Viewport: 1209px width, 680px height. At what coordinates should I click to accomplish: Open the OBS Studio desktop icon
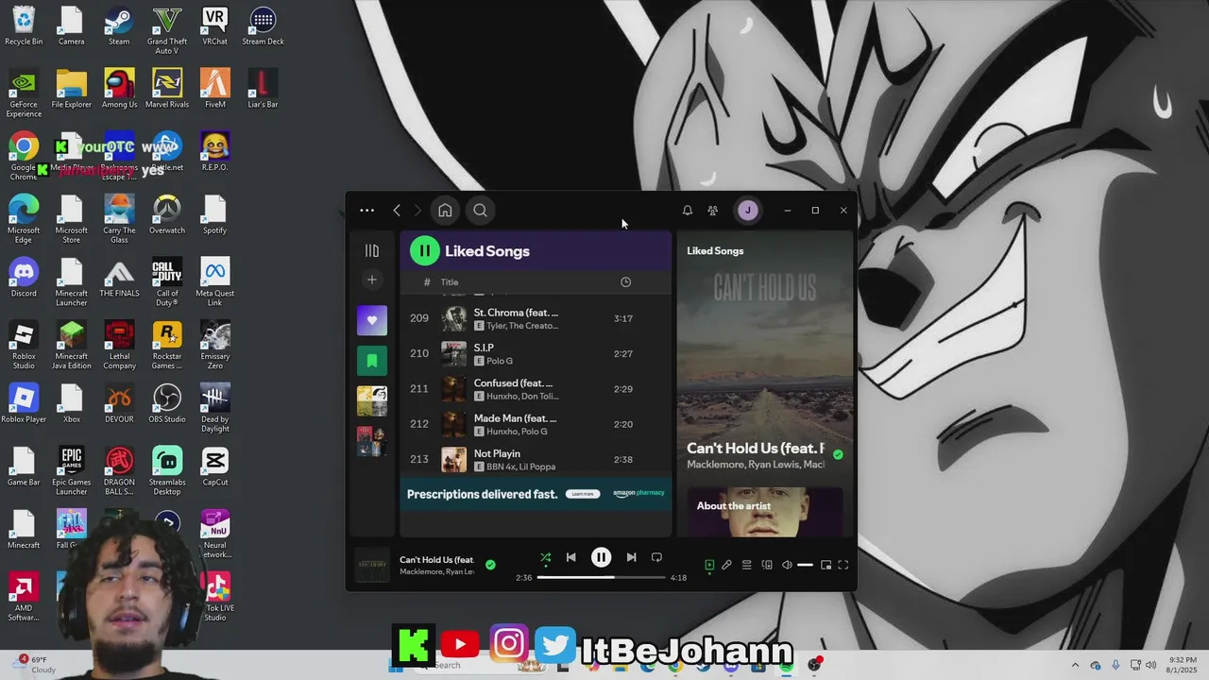point(167,403)
